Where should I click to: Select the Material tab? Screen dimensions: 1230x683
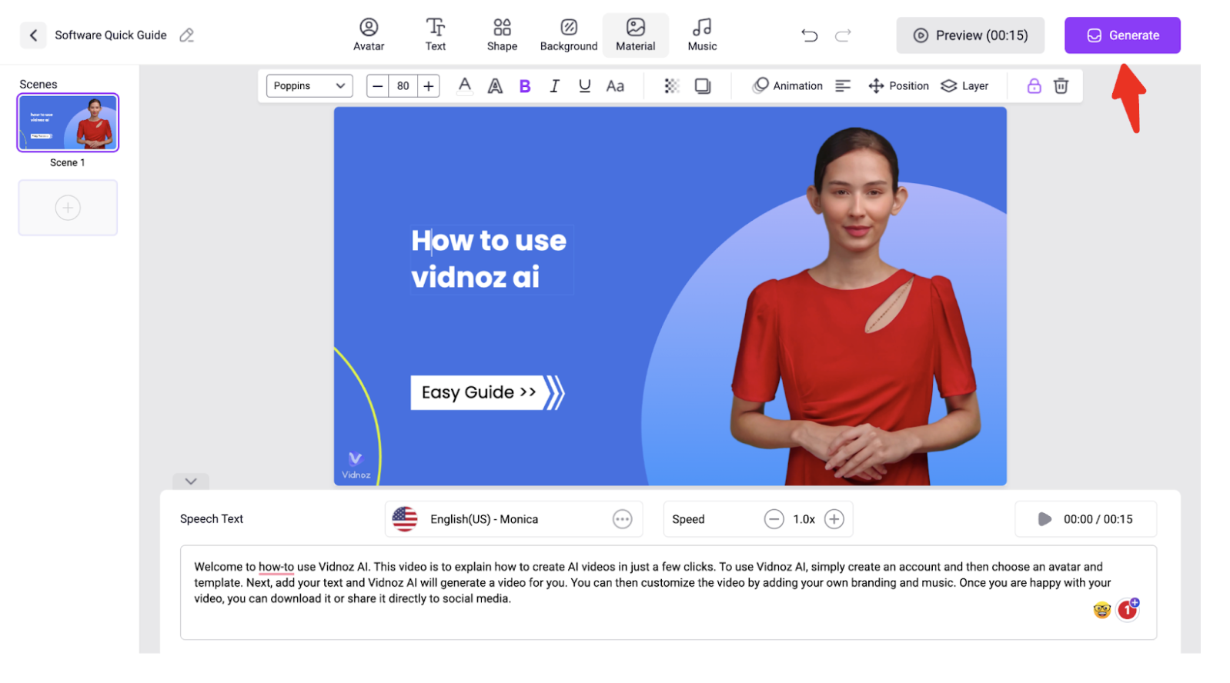[636, 35]
